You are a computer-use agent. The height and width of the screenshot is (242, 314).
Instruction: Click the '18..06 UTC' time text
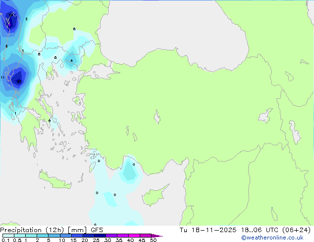tap(260, 230)
